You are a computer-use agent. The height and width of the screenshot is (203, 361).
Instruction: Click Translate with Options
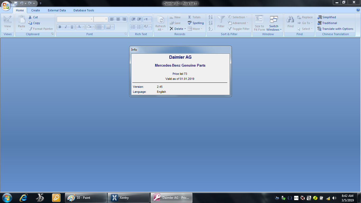coord(335,29)
